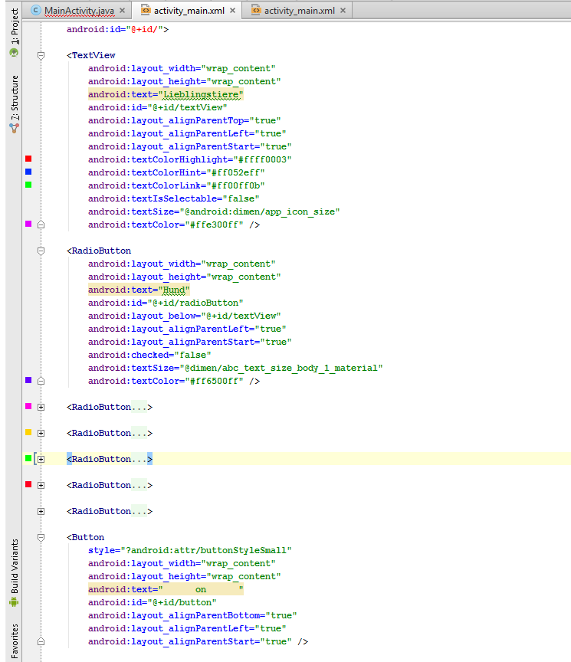Image resolution: width=571 pixels, height=662 pixels.
Task: Click green gutter icon beside textColorLink
Action: pos(28,185)
